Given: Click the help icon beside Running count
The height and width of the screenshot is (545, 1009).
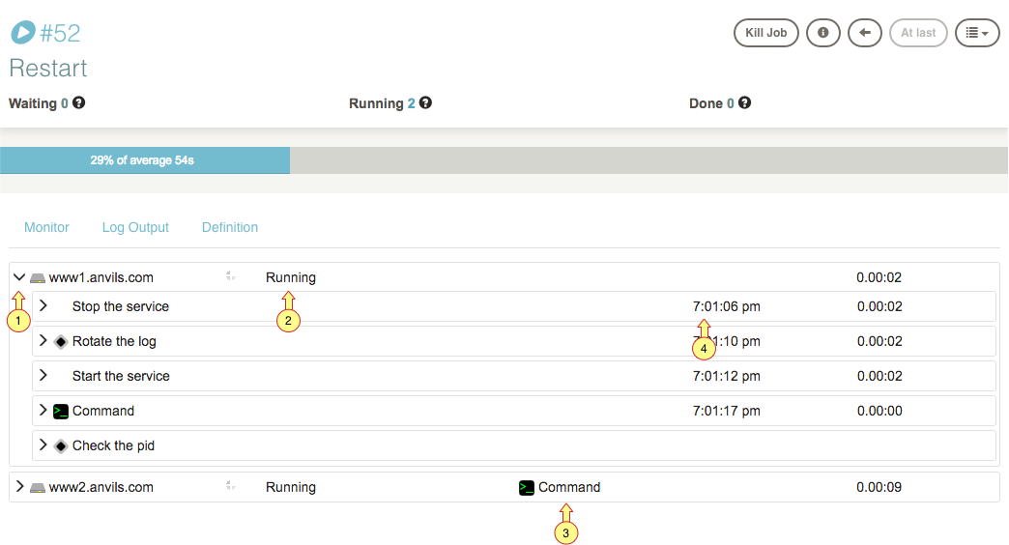Looking at the screenshot, I should pyautogui.click(x=425, y=102).
